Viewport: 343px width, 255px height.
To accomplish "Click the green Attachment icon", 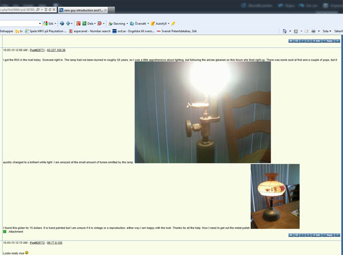I will (5, 231).
